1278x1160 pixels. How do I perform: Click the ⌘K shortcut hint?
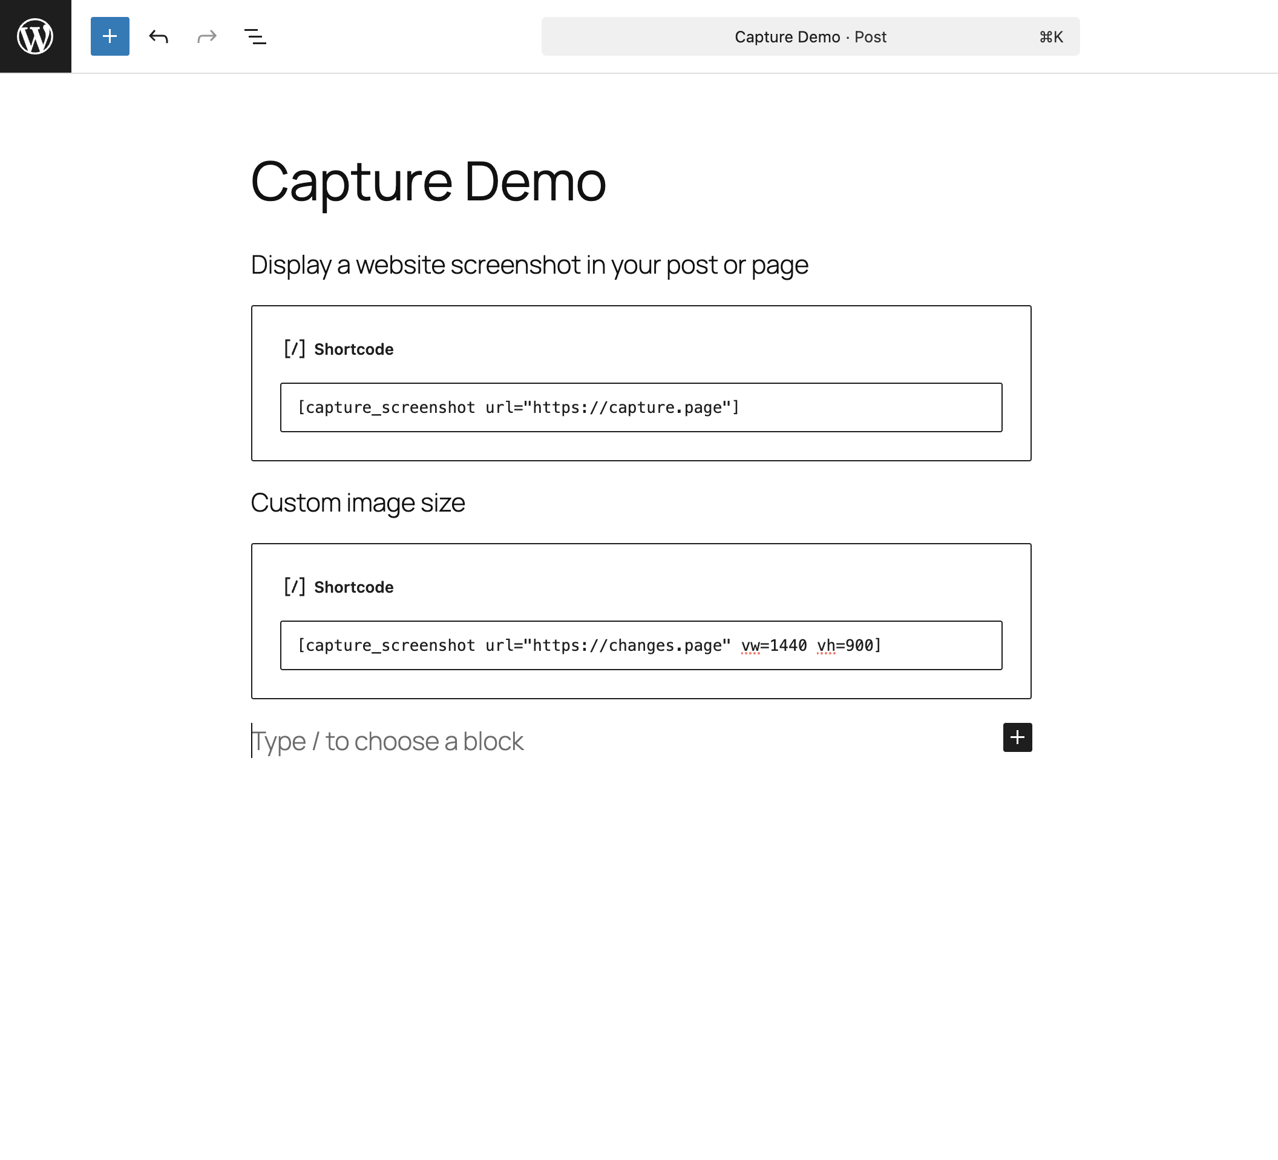(1050, 37)
